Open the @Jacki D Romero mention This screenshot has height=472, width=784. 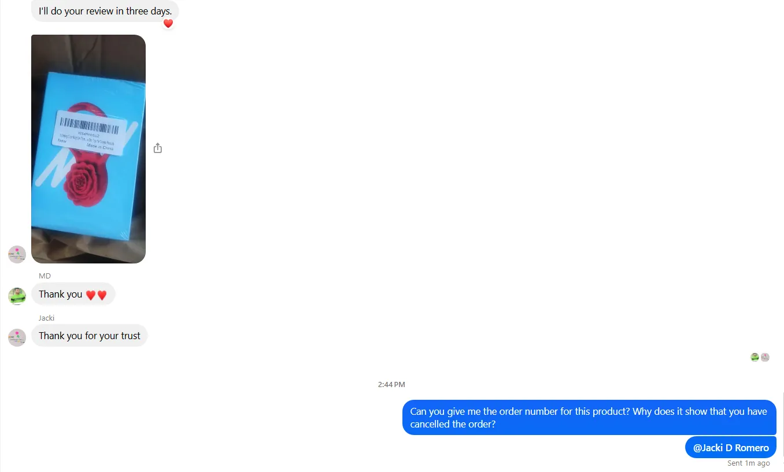click(731, 447)
